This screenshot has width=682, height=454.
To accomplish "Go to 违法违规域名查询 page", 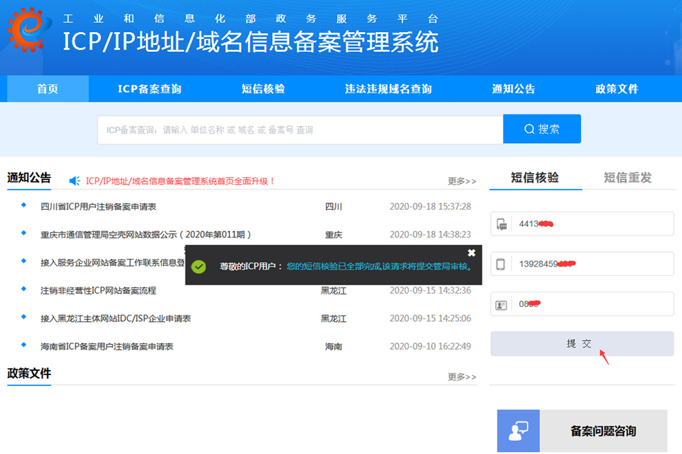I will point(388,89).
